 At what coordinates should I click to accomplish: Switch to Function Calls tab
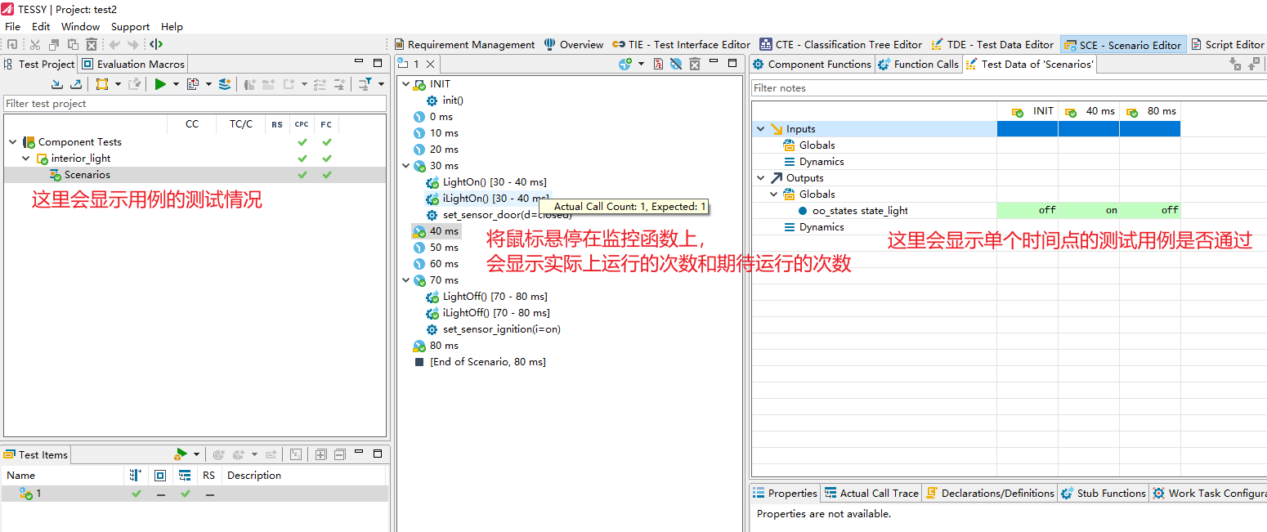coord(918,64)
